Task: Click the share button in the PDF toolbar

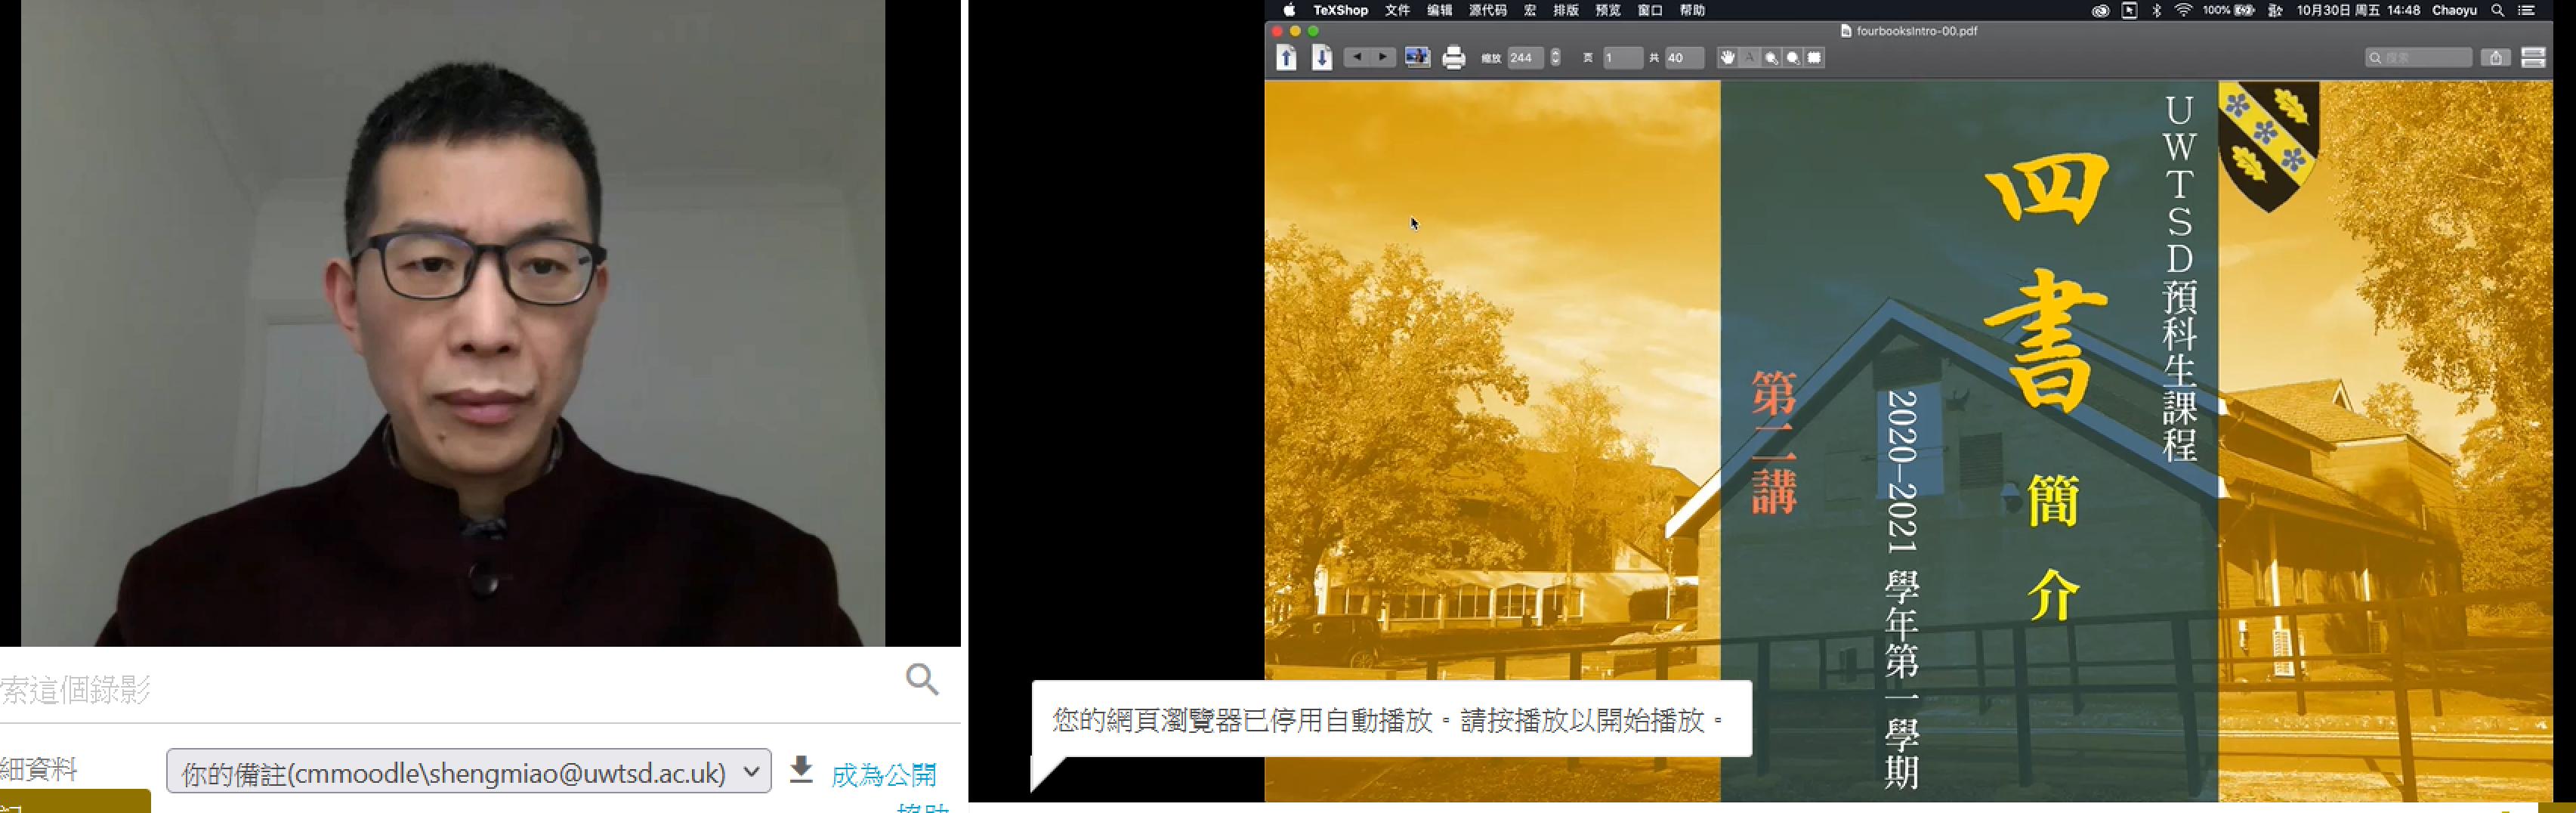Action: click(x=2496, y=58)
